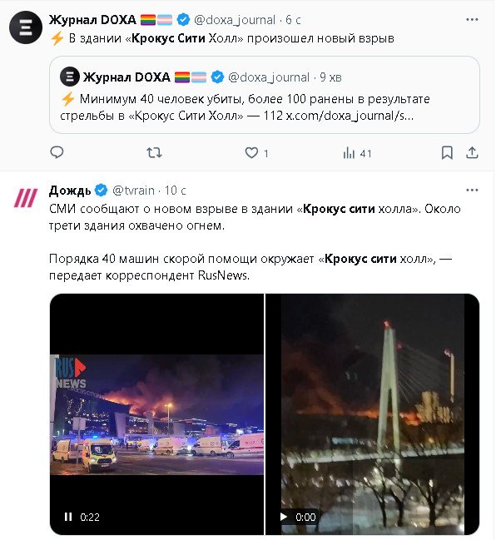Open the @tvrain handle link
The image size is (496, 540).
(133, 191)
